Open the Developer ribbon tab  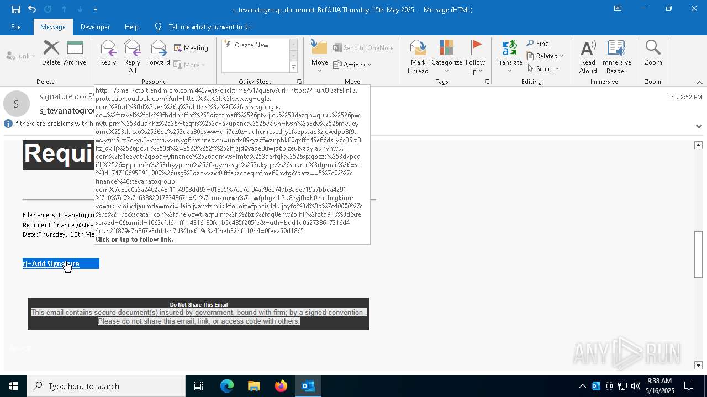tap(95, 27)
